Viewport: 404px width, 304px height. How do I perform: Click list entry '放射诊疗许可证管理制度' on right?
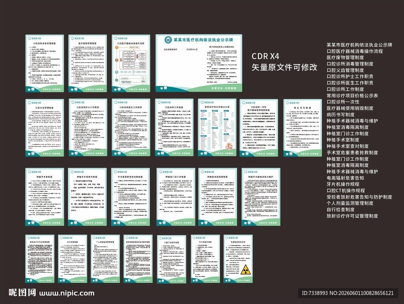click(352, 216)
